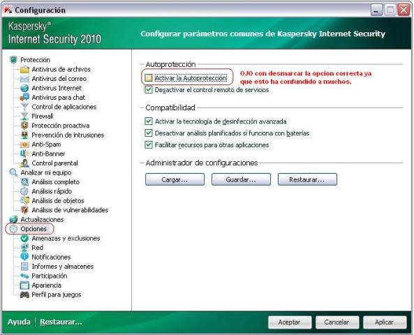Click the Control parental icon
The height and width of the screenshot is (335, 414).
click(24, 163)
